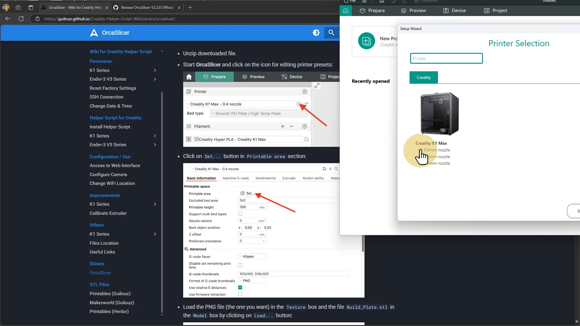The height and width of the screenshot is (326, 580).
Task: Expand K1 Series under Helper Script
Action: point(155,136)
